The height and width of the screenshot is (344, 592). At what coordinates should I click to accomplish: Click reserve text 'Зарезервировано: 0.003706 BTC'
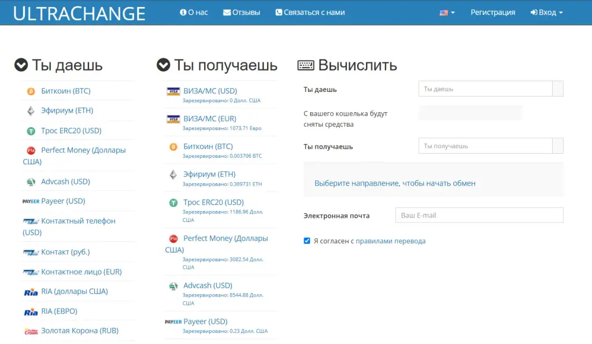222,156
